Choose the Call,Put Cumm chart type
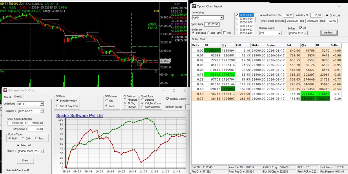This screenshot has height=174, width=348. pyautogui.click(x=142, y=103)
